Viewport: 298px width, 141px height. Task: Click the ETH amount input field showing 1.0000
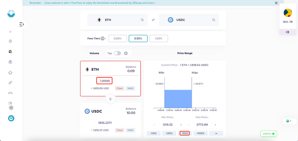[x=104, y=81]
